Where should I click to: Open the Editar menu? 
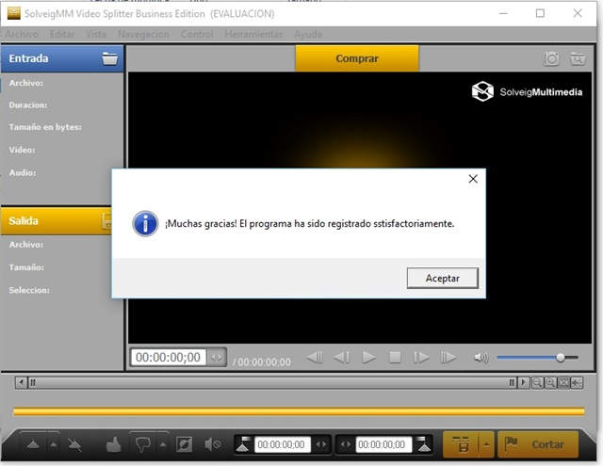pos(62,34)
